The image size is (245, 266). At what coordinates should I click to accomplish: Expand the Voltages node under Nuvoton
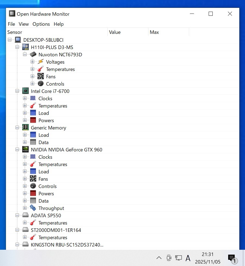tap(33, 62)
